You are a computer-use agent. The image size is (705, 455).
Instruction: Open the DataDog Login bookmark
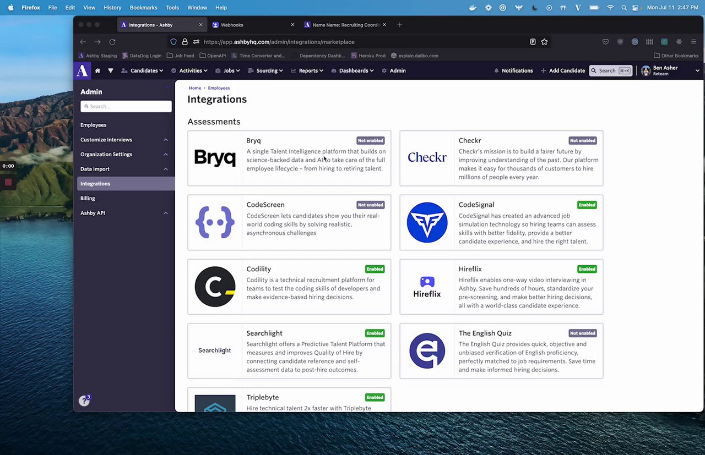(142, 56)
